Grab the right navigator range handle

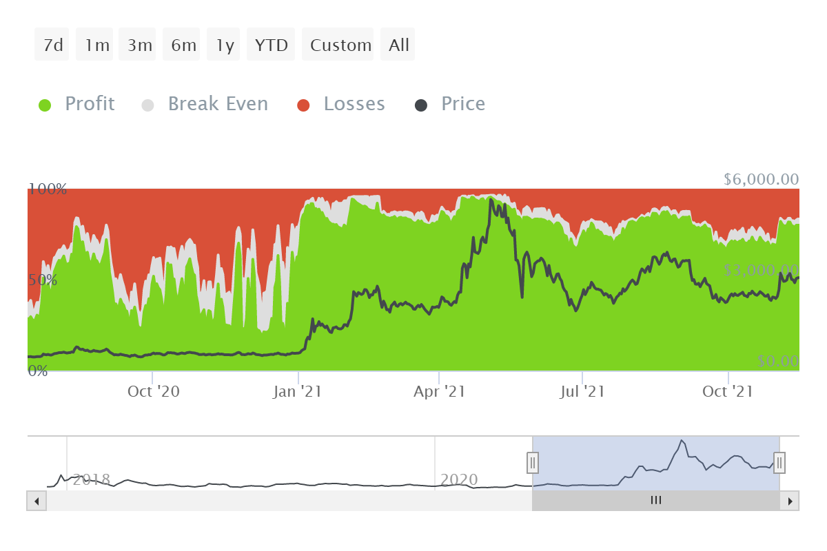(779, 463)
